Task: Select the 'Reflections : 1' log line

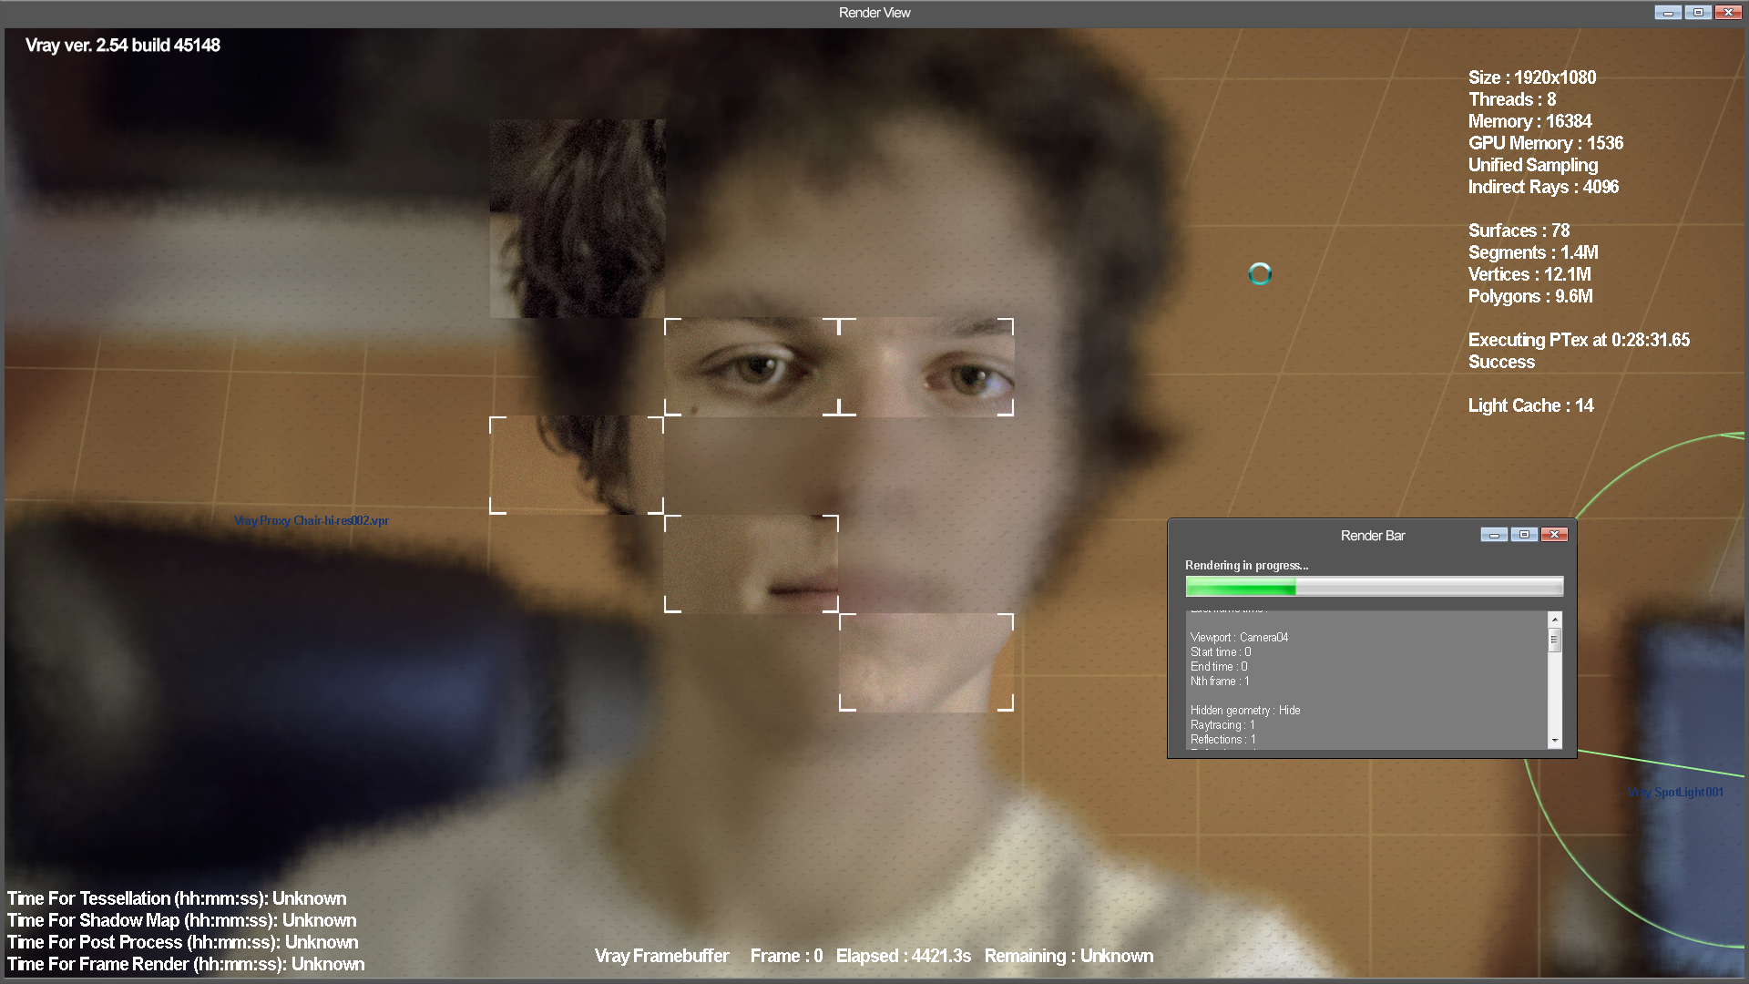Action: pyautogui.click(x=1222, y=740)
